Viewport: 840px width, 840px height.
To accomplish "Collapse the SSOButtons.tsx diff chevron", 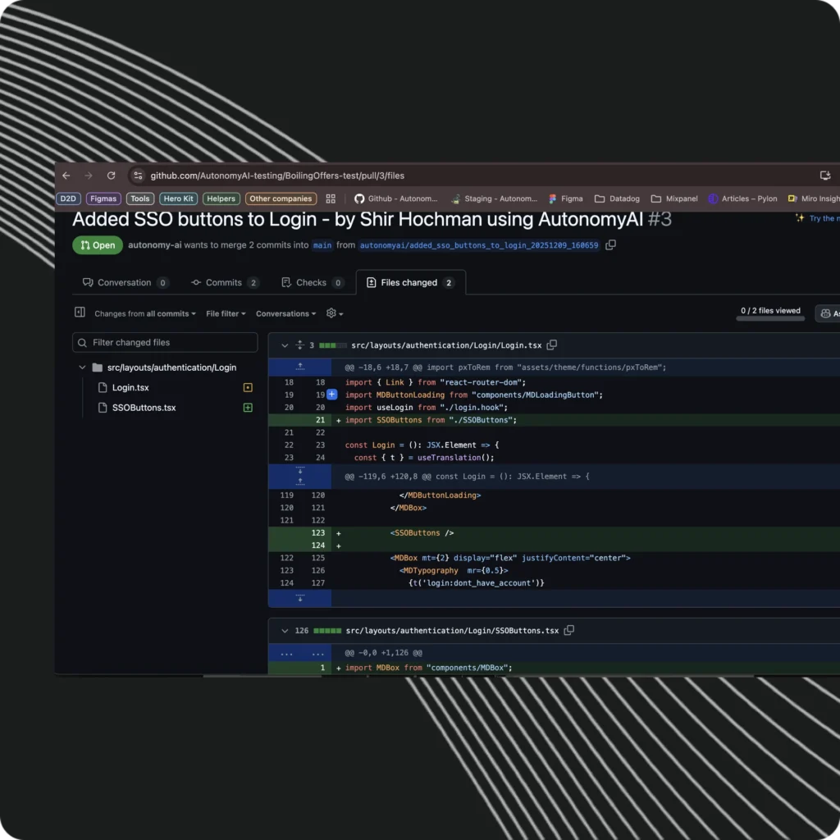I will click(x=285, y=631).
